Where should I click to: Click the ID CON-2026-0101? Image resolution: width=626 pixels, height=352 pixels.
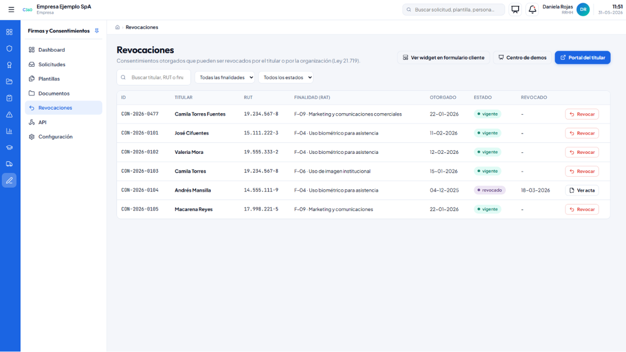click(x=140, y=133)
